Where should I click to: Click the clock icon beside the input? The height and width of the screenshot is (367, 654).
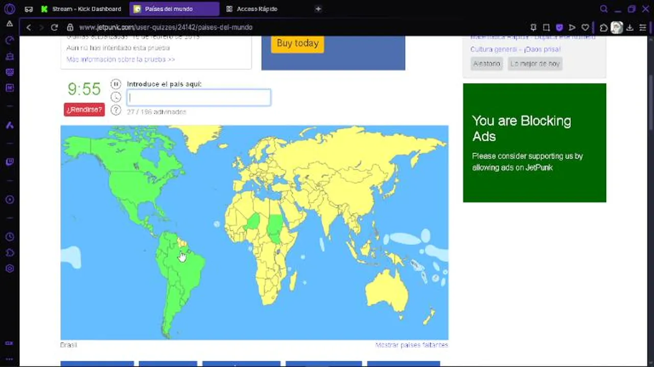click(x=116, y=97)
